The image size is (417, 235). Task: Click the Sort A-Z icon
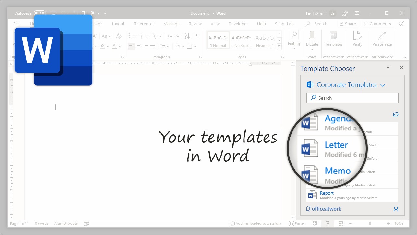click(187, 36)
